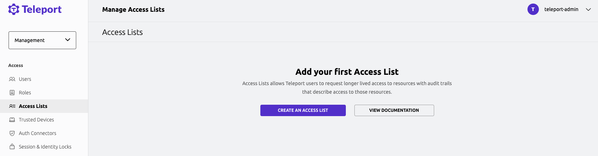
Task: Click the Session & Identity Locks padlock icon
Action: (x=12, y=147)
